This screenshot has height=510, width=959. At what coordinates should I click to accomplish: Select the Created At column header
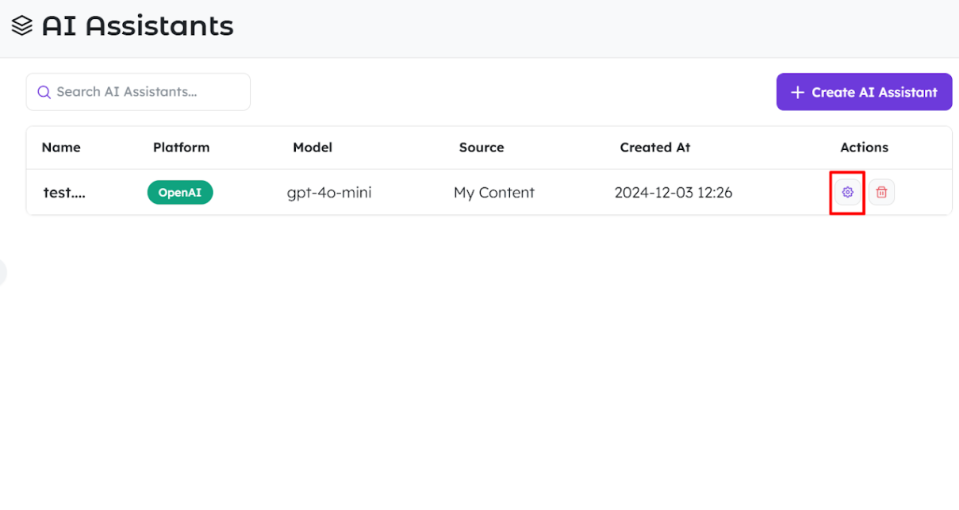(655, 148)
